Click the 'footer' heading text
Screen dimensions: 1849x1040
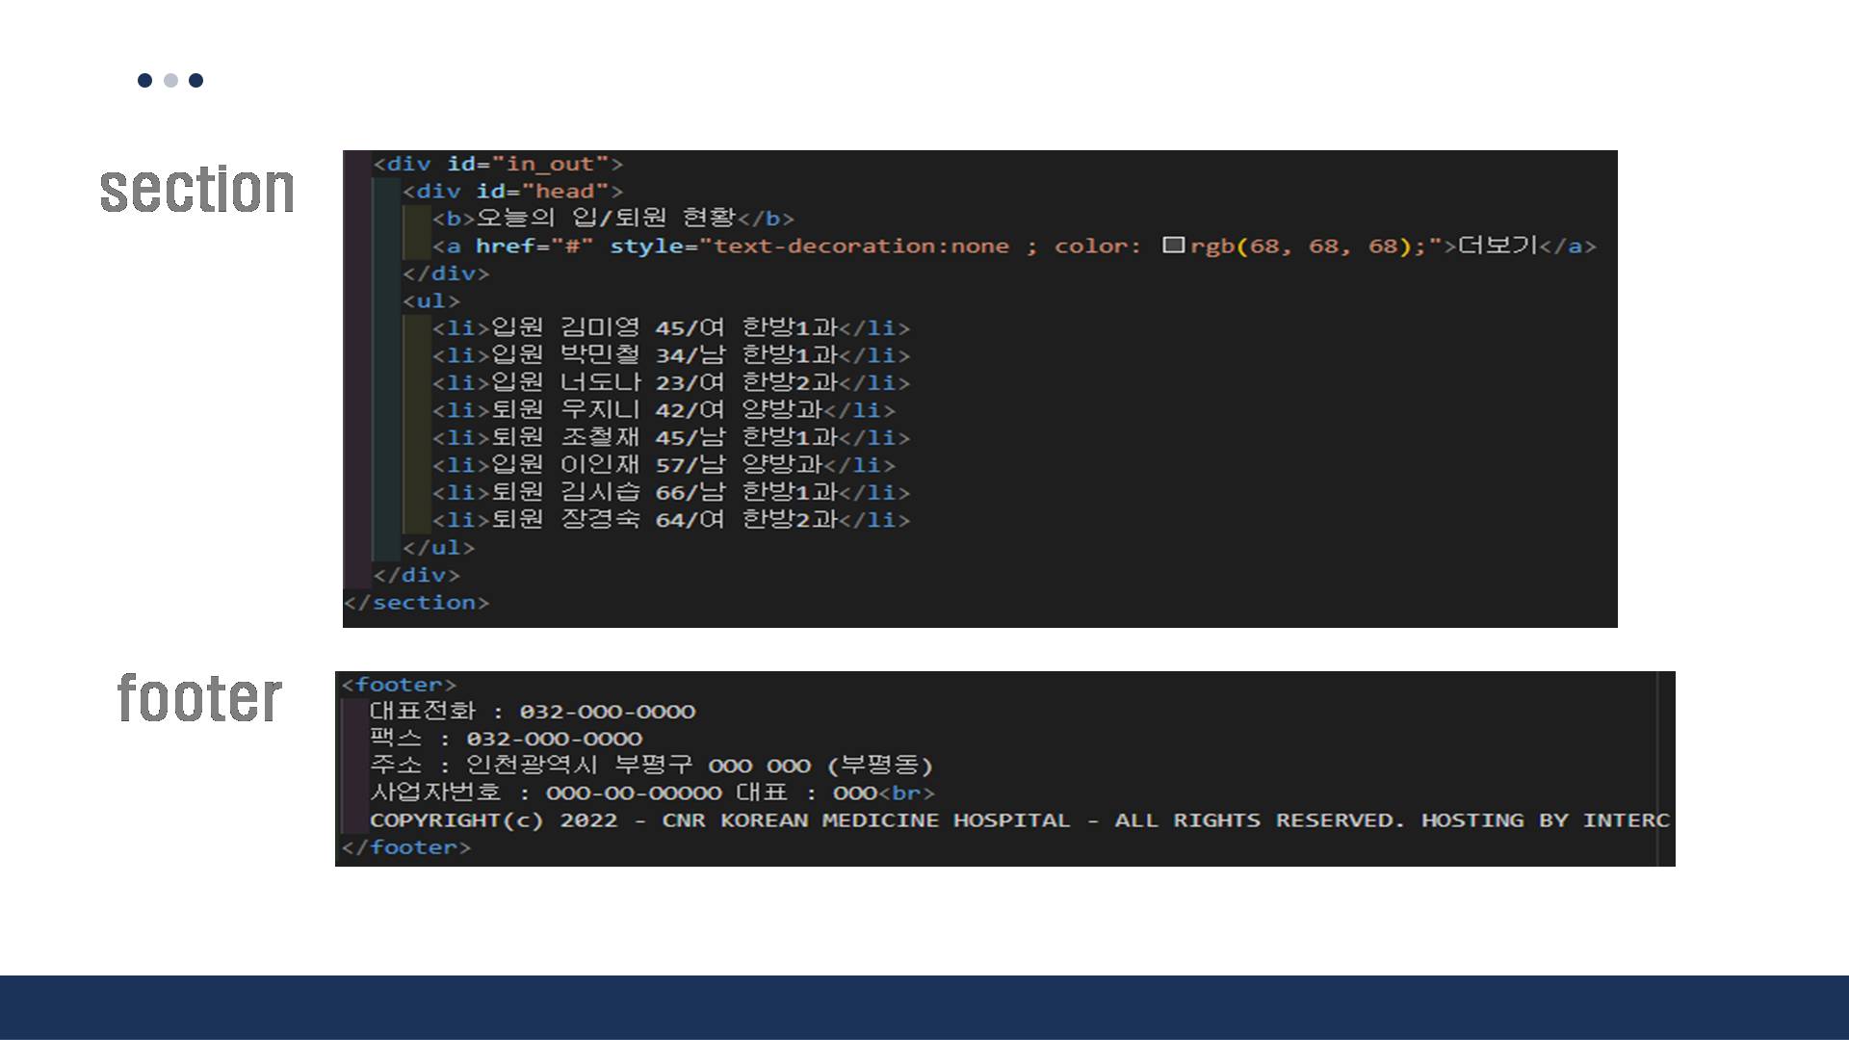(199, 698)
